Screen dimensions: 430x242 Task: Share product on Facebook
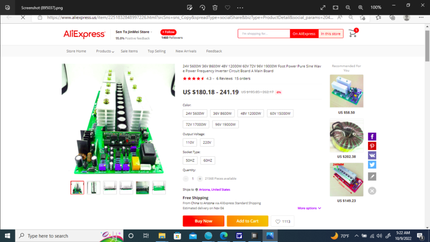pyautogui.click(x=372, y=137)
